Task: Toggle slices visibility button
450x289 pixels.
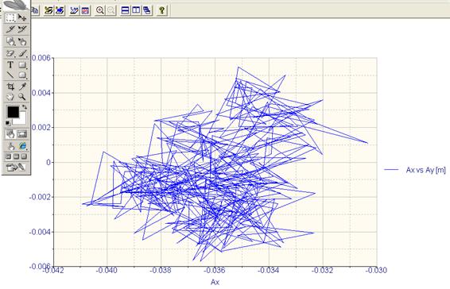Action: [22, 134]
